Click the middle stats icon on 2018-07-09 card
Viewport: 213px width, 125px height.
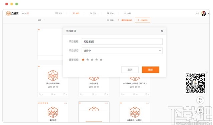(134, 94)
